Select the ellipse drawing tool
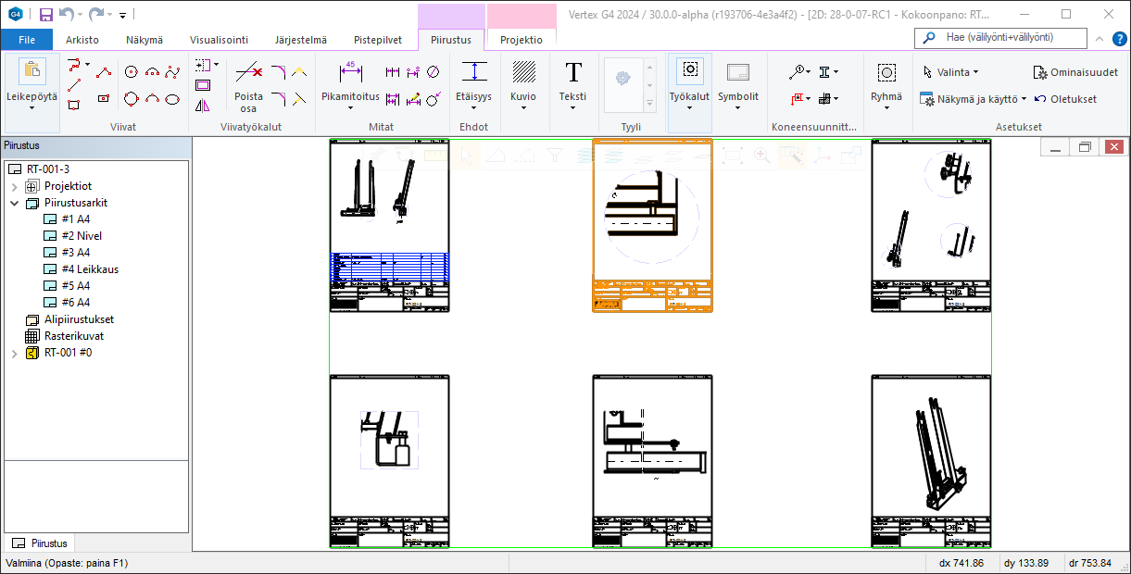The image size is (1131, 574). [172, 98]
